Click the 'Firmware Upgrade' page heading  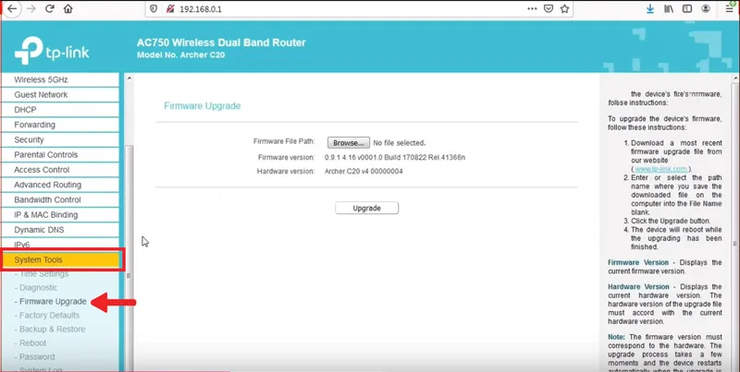pos(203,106)
